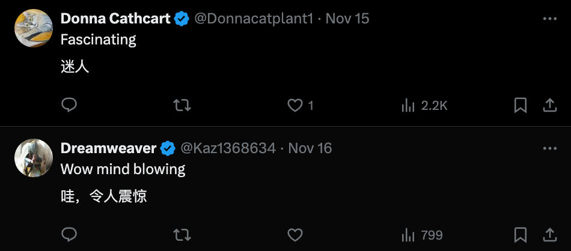Open the Nov 16 timestamp link
571x251 pixels.
(x=310, y=148)
